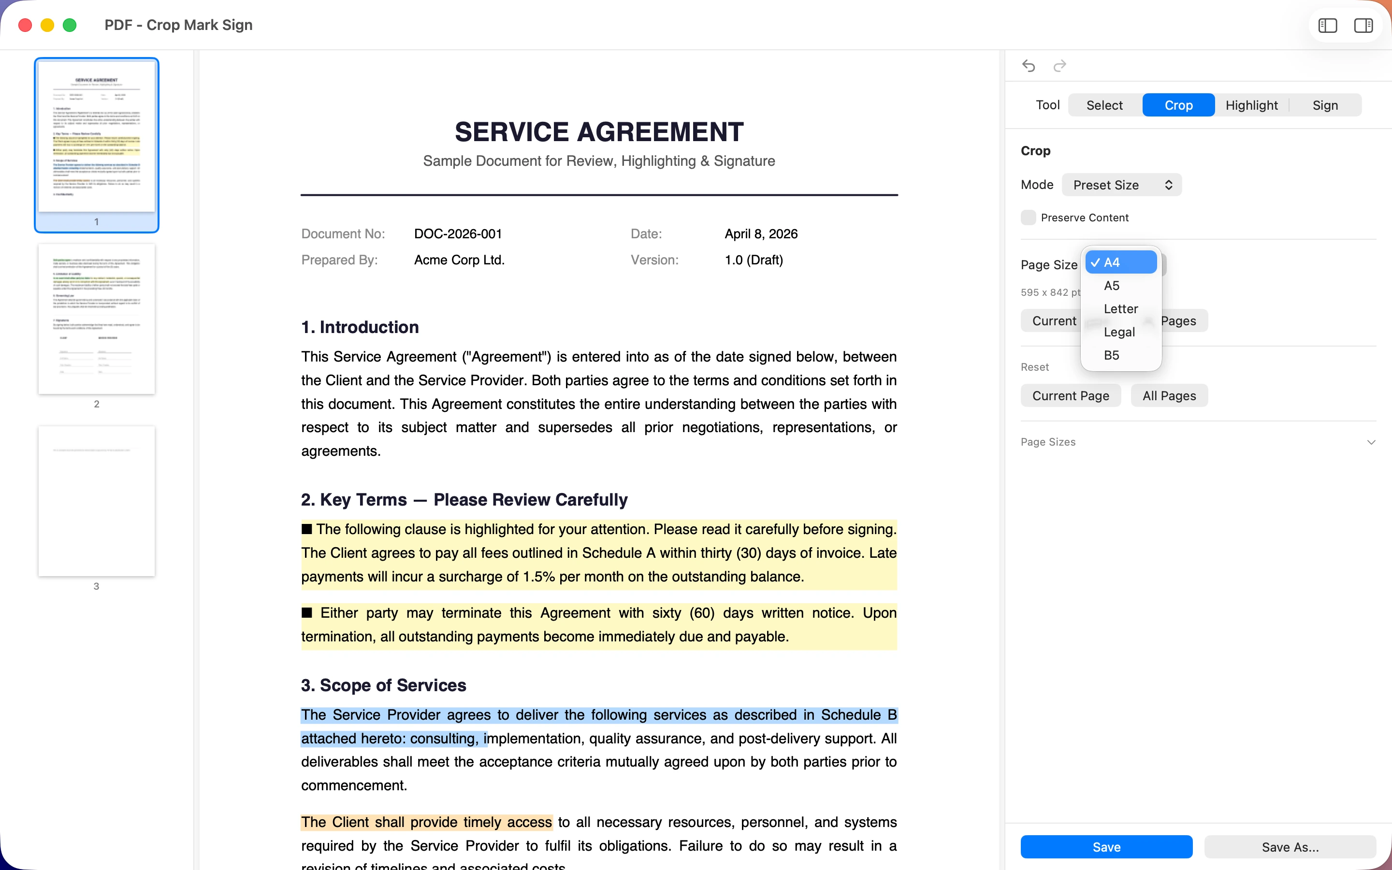The height and width of the screenshot is (870, 1392).
Task: Click orange highlighted 'The Client shall provide' text
Action: pyautogui.click(x=426, y=822)
